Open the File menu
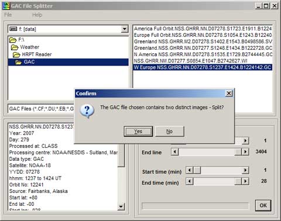Image resolution: width=281 pixels, height=221 pixels. click(x=8, y=15)
